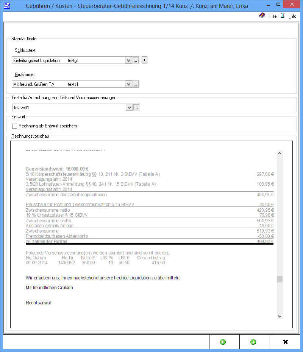Click Auslagen gemäß Anlage line
303x352 pixels.
coord(50,226)
